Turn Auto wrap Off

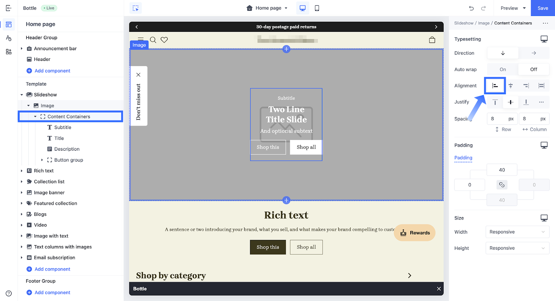[x=534, y=69]
